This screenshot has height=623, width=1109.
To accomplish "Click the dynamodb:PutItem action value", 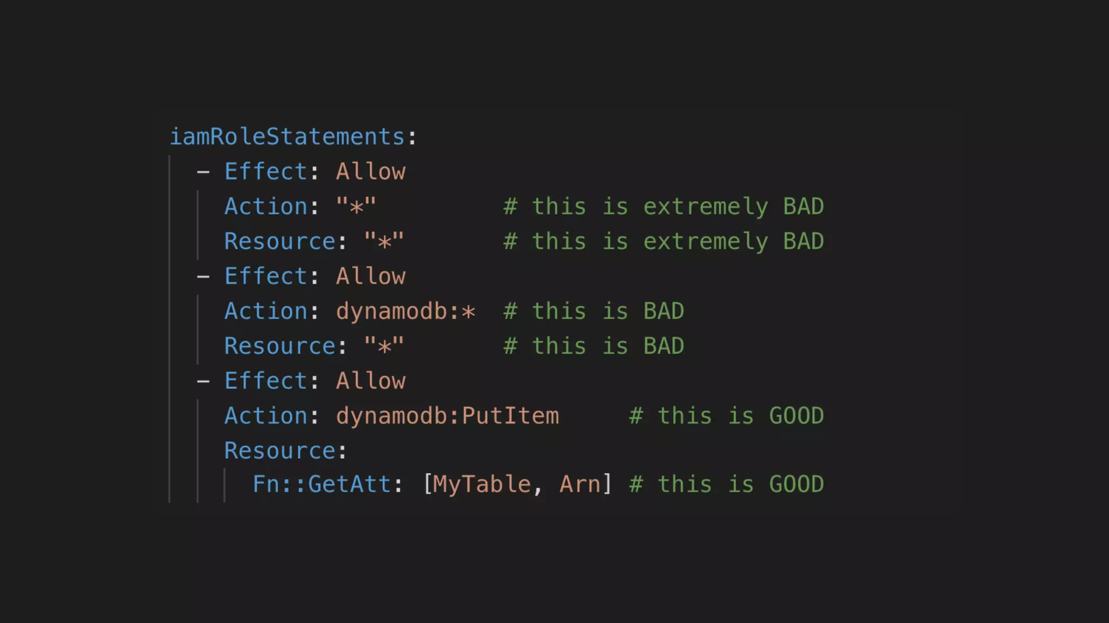I will click(447, 416).
